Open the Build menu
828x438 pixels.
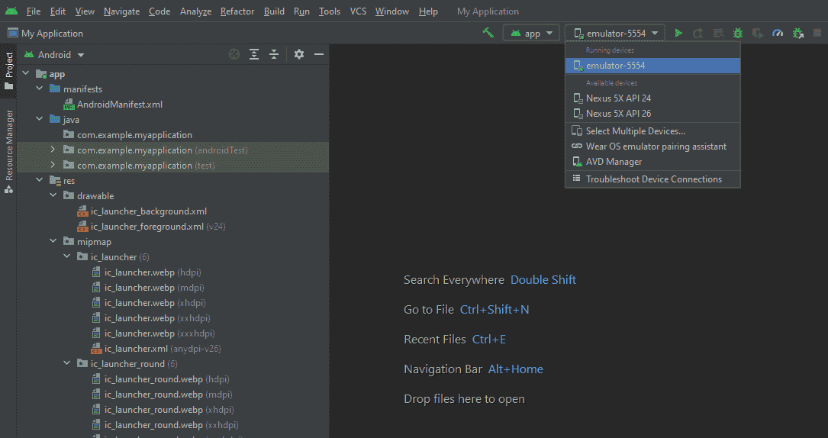pyautogui.click(x=274, y=11)
